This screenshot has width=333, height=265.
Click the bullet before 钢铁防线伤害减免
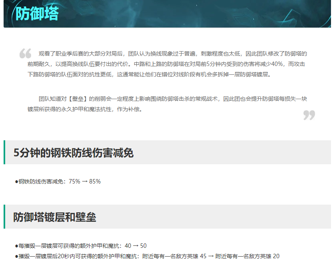pos(17,181)
